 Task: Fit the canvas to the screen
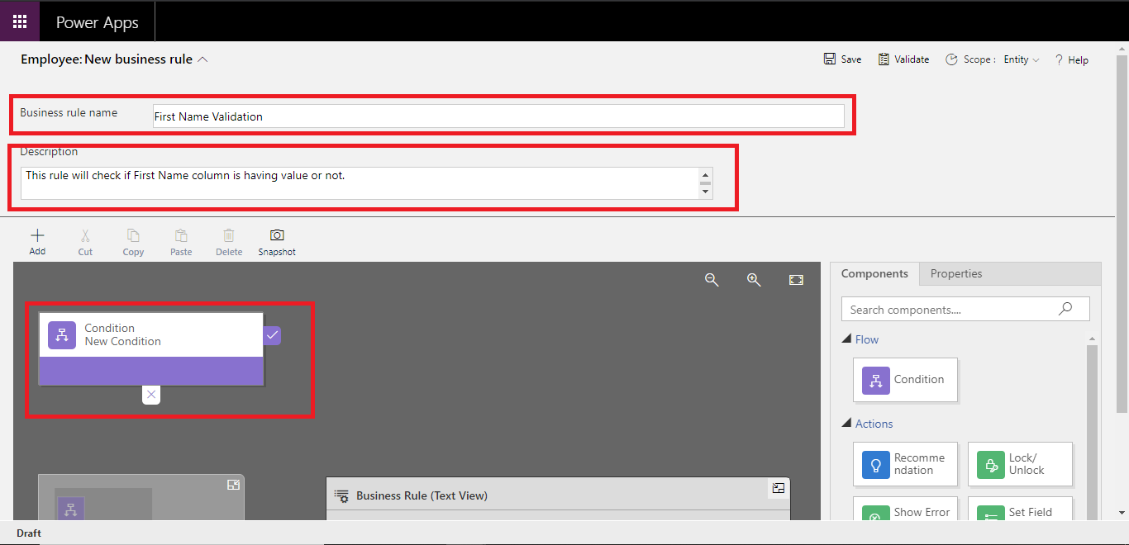[x=795, y=280]
